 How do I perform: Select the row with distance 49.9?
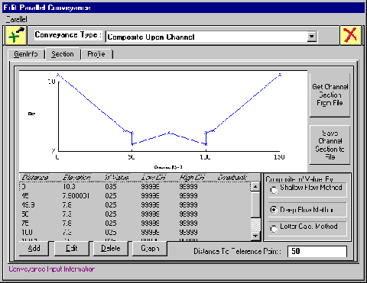(135, 205)
